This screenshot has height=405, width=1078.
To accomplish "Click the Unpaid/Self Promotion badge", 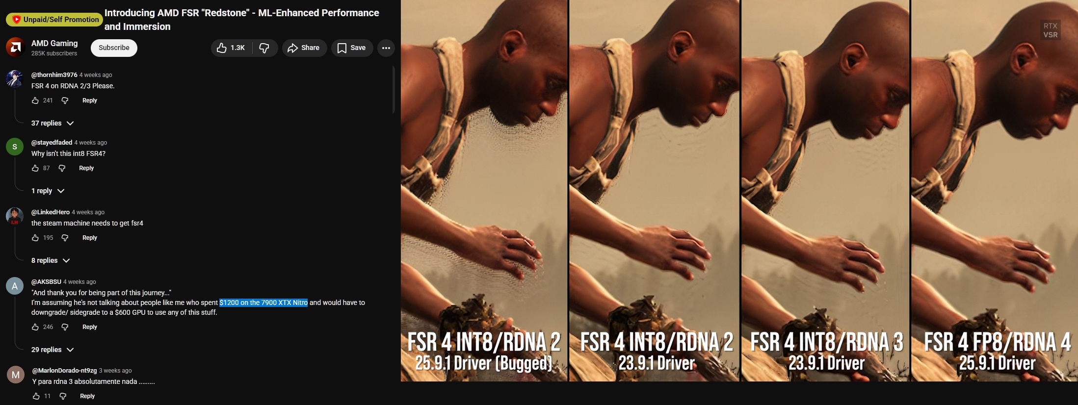I will point(54,20).
